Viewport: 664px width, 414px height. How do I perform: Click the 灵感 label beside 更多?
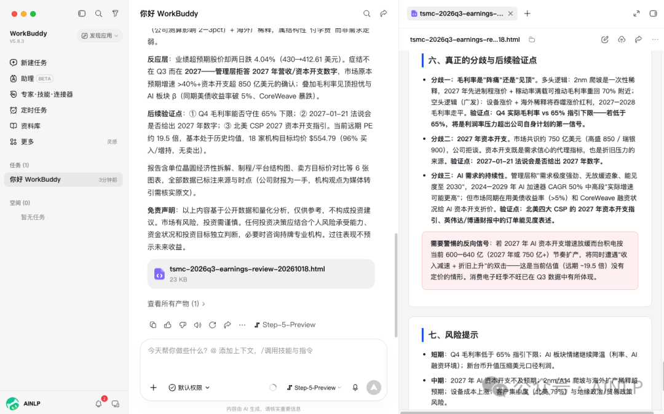[x=113, y=142]
